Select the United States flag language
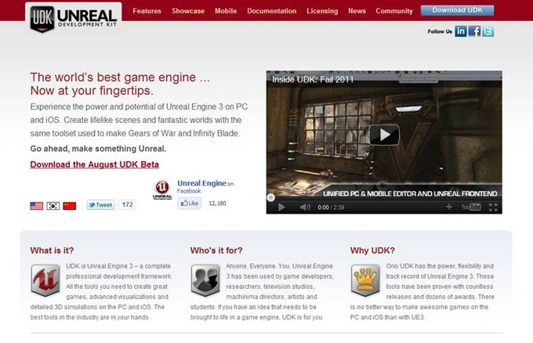533x343 pixels. coord(36,206)
